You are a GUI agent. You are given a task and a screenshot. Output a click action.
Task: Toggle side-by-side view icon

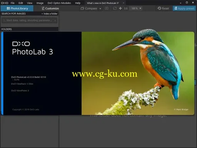point(107,8)
